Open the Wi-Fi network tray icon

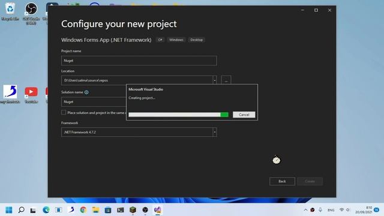point(341,210)
